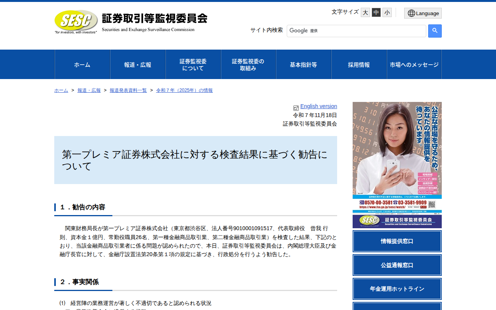Open 市場へのメッセージ navigation item
This screenshot has height=310, width=496.
tap(414, 65)
